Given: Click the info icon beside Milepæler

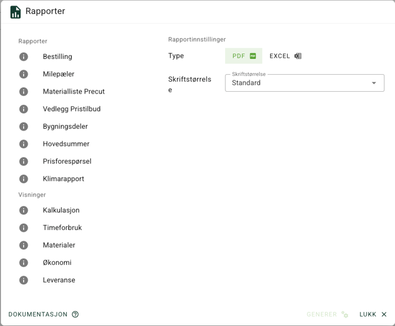Looking at the screenshot, I should click(24, 74).
